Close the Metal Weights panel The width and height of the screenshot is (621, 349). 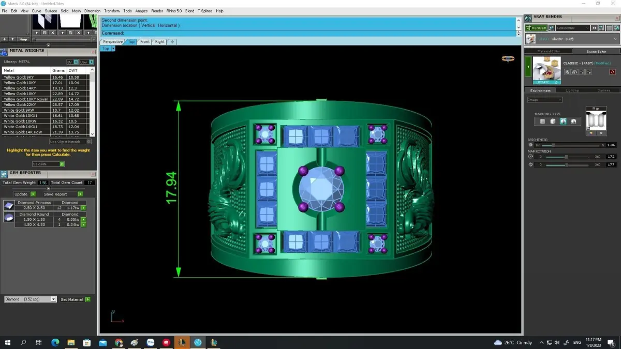(93, 52)
